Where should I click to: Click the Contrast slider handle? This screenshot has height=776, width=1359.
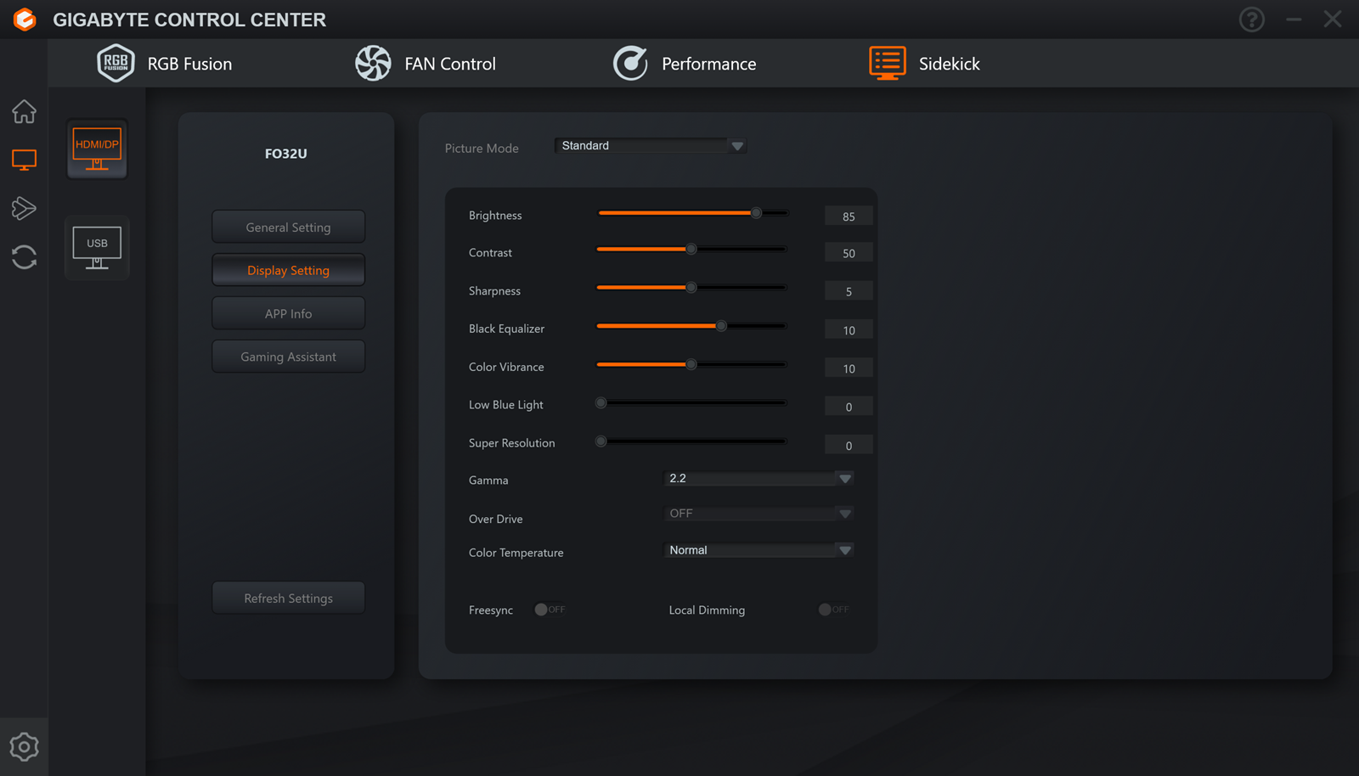point(691,250)
